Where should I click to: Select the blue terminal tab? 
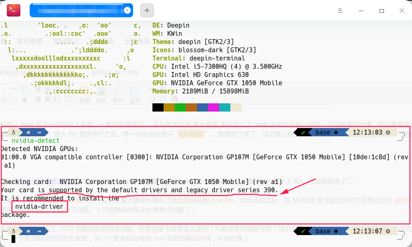click(81, 10)
